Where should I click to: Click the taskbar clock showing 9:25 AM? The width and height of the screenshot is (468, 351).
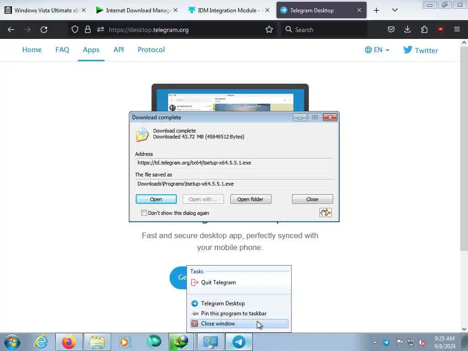445,342
